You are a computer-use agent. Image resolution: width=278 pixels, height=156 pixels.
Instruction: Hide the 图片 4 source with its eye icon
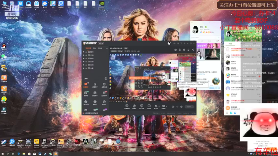click(83, 52)
